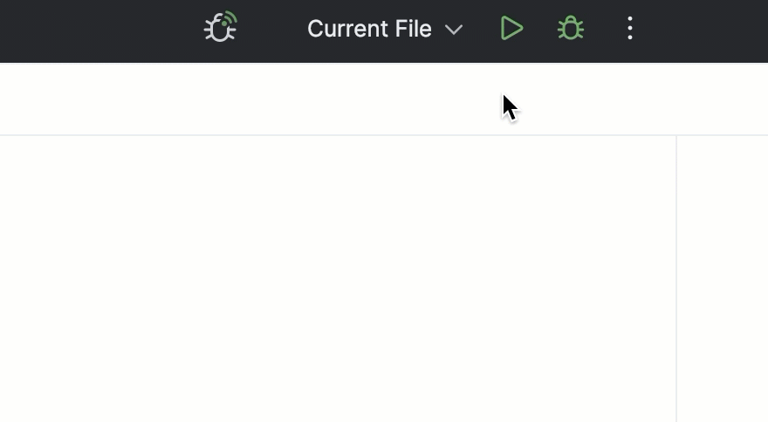Launch the program using the Run triangle
768x422 pixels.
(511, 28)
